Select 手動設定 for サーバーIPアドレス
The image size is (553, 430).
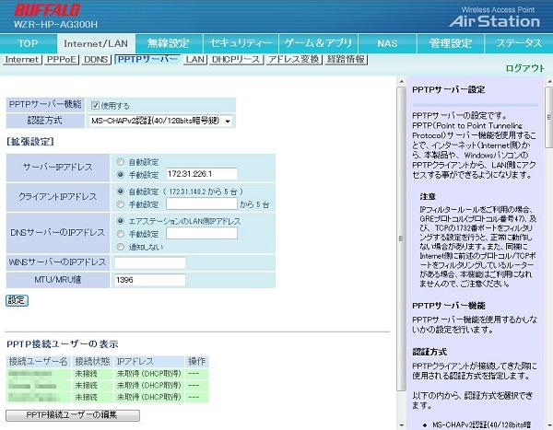tap(121, 174)
